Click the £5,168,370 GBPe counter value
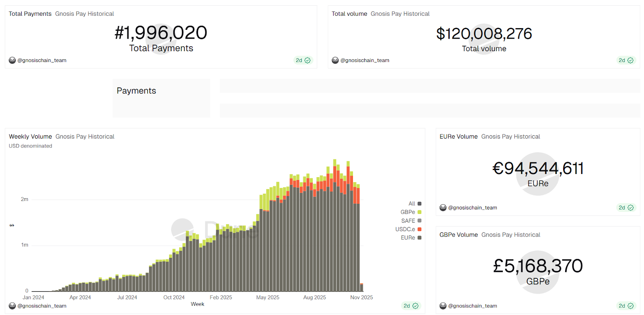 538,266
